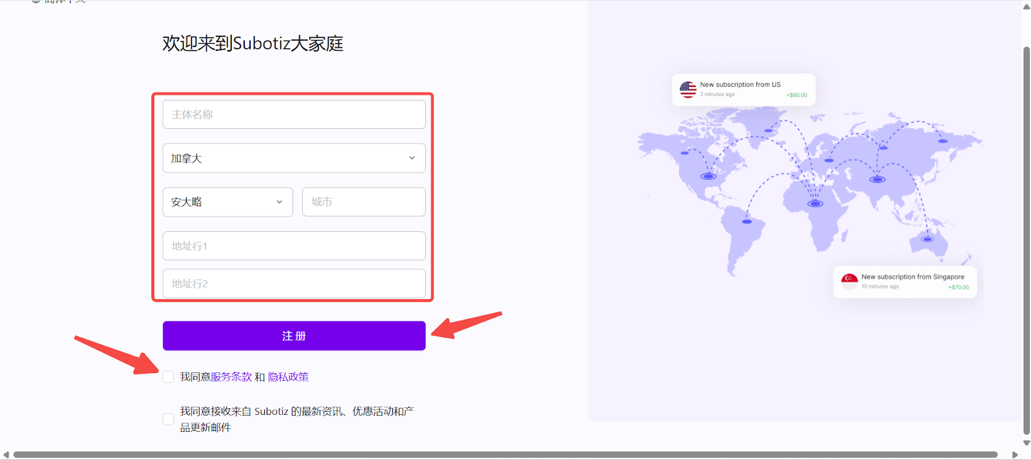Click the horizontal scrollbar thumb
The image size is (1031, 460).
[505, 455]
